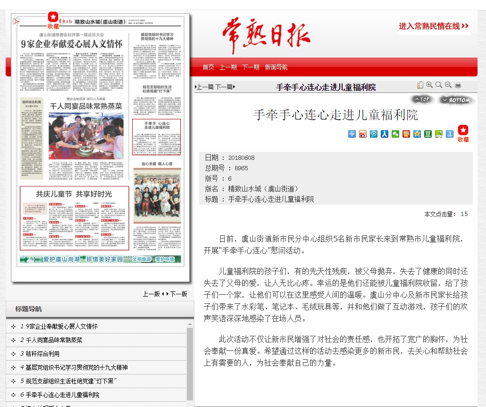Click the 进入常熟民情在线 link
Viewport: 486px width, 407px height.
click(434, 26)
